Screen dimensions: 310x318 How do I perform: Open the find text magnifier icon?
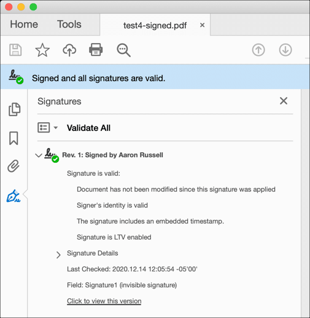(123, 50)
